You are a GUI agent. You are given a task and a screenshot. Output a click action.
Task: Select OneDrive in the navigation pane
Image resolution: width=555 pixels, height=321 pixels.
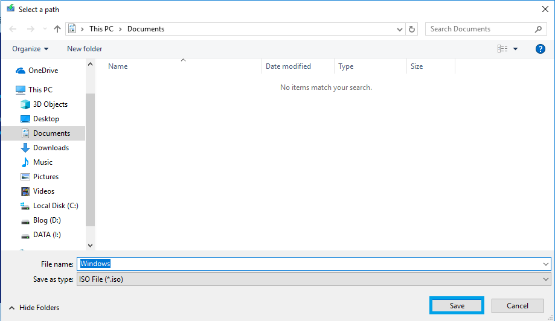[43, 71]
